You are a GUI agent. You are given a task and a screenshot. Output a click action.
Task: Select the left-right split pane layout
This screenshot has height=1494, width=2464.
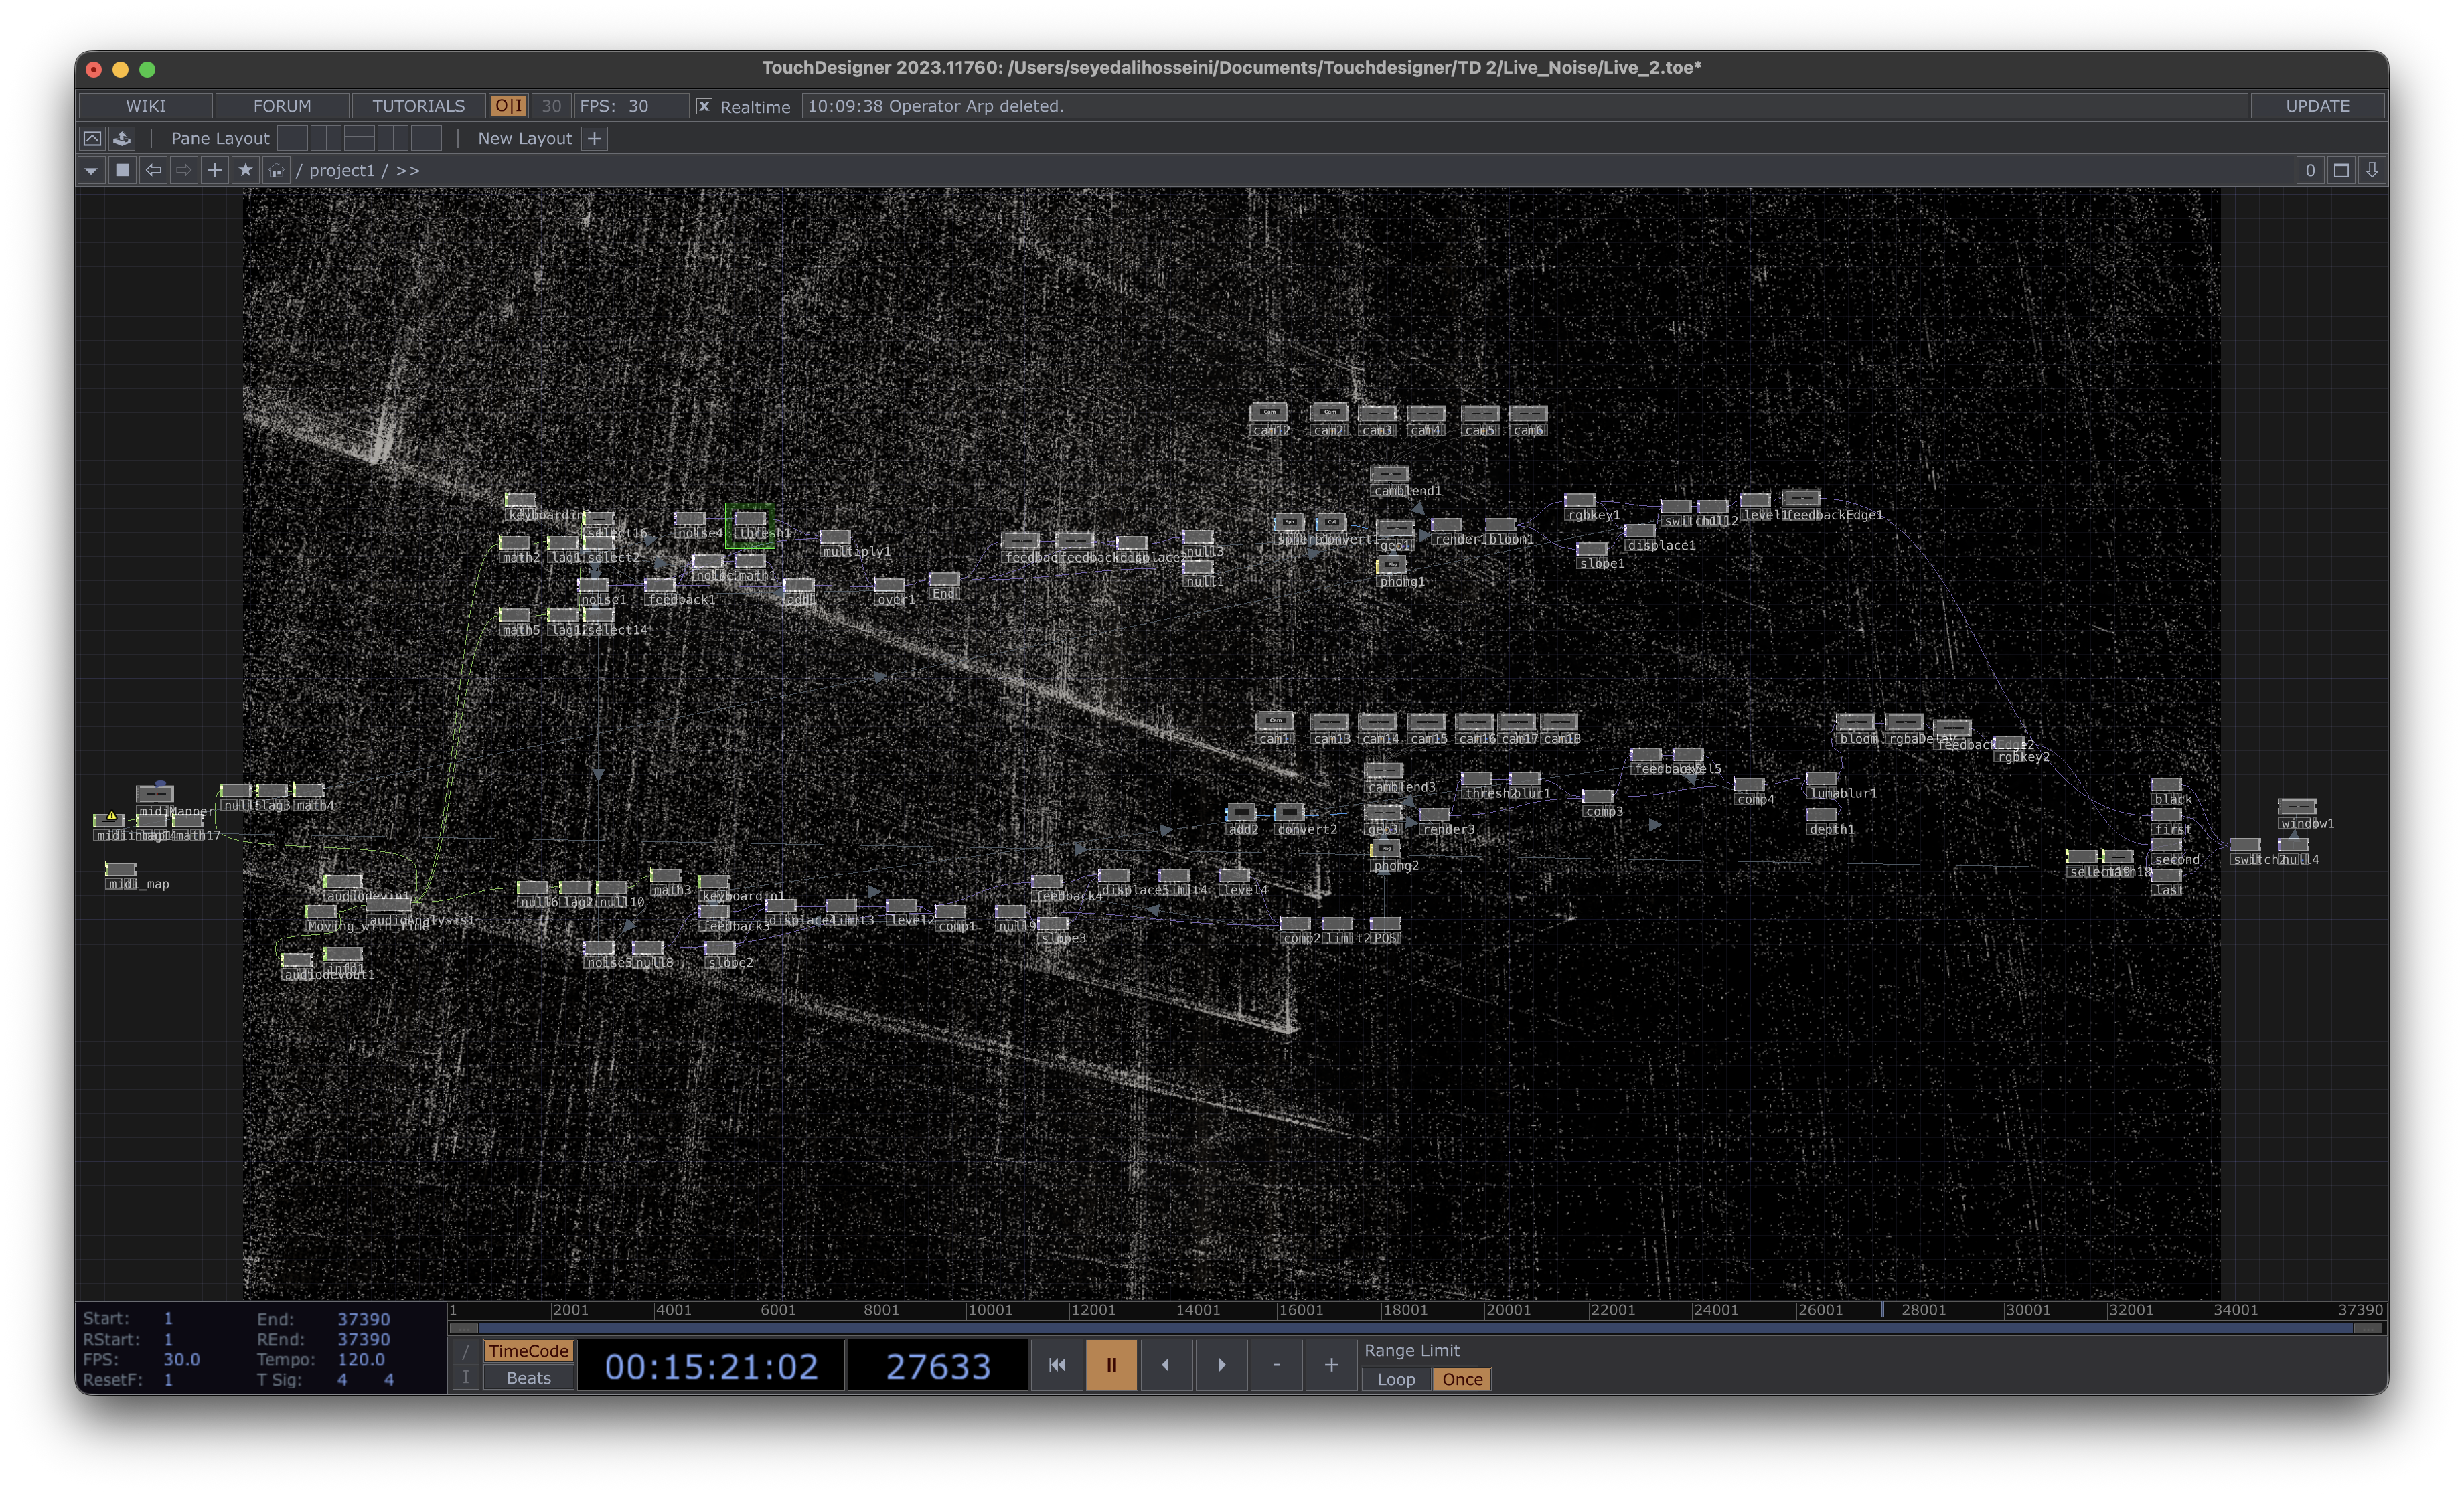[326, 138]
